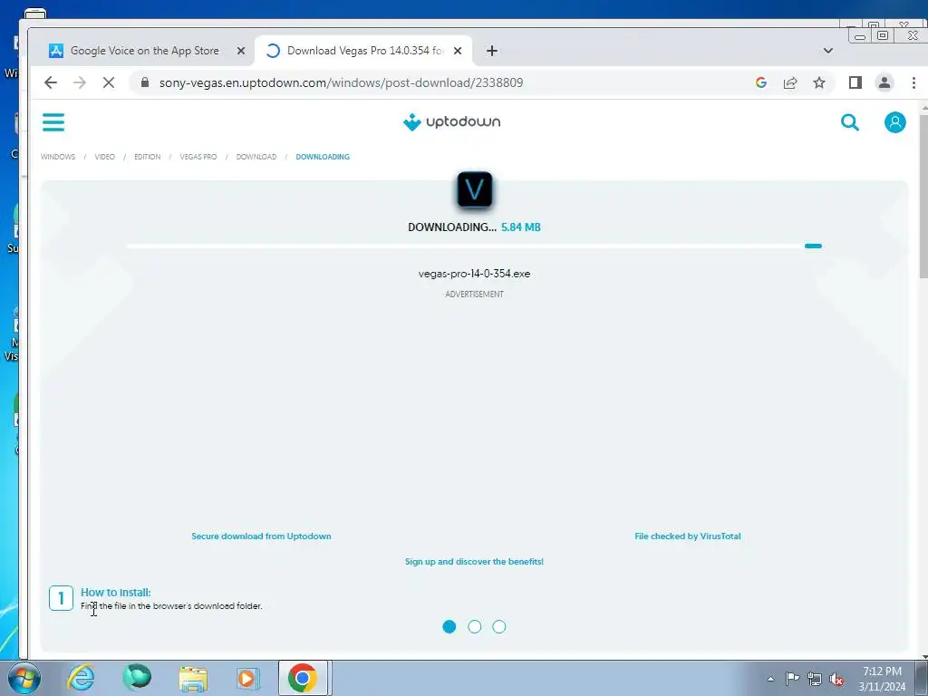Open the Chrome profile avatar
Viewport: 928px width, 696px height.
(884, 82)
